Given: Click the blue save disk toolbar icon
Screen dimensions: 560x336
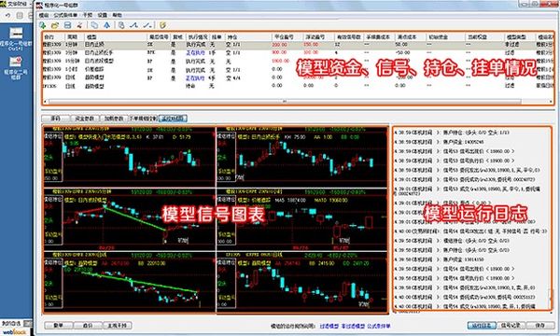Looking at the screenshot, I should point(67,25).
